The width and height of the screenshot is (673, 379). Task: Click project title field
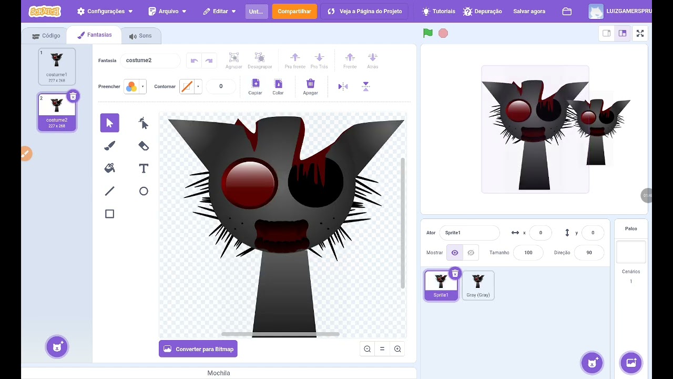point(257,11)
